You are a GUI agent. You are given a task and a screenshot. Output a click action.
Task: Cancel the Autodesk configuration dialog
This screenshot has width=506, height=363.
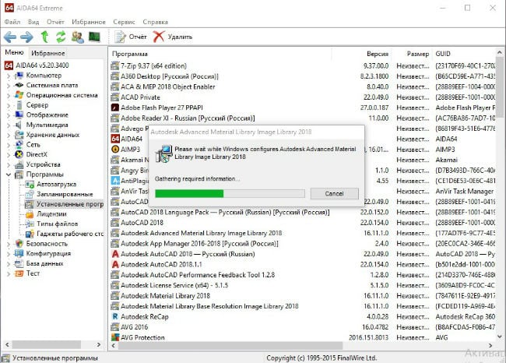point(334,193)
